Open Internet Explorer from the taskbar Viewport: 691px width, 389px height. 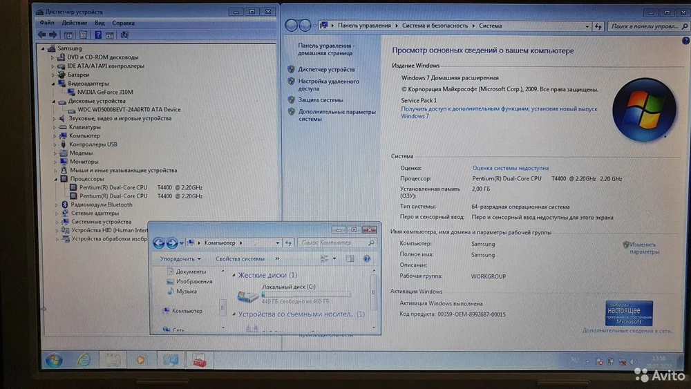click(84, 361)
